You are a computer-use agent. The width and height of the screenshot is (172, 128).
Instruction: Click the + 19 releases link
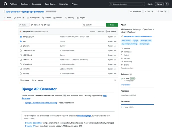click(x=126, y=85)
